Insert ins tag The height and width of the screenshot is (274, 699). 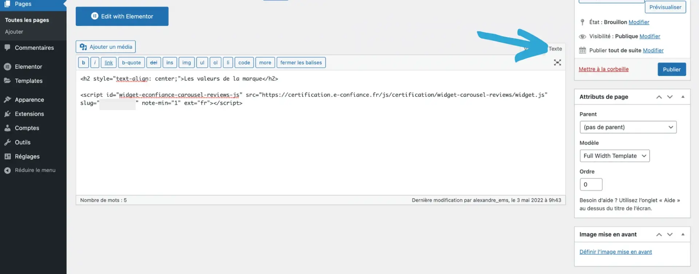click(170, 63)
